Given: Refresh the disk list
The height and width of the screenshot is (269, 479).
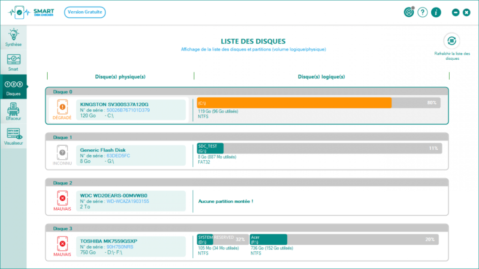Looking at the screenshot, I should tap(452, 41).
